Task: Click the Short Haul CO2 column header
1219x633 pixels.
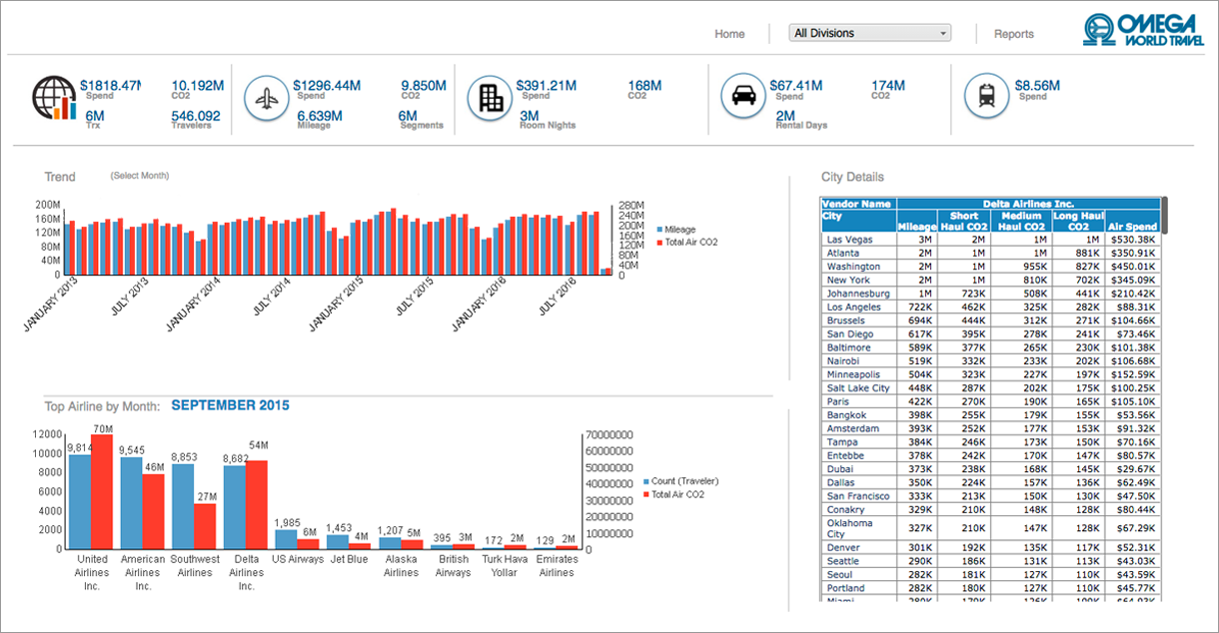Action: point(965,222)
